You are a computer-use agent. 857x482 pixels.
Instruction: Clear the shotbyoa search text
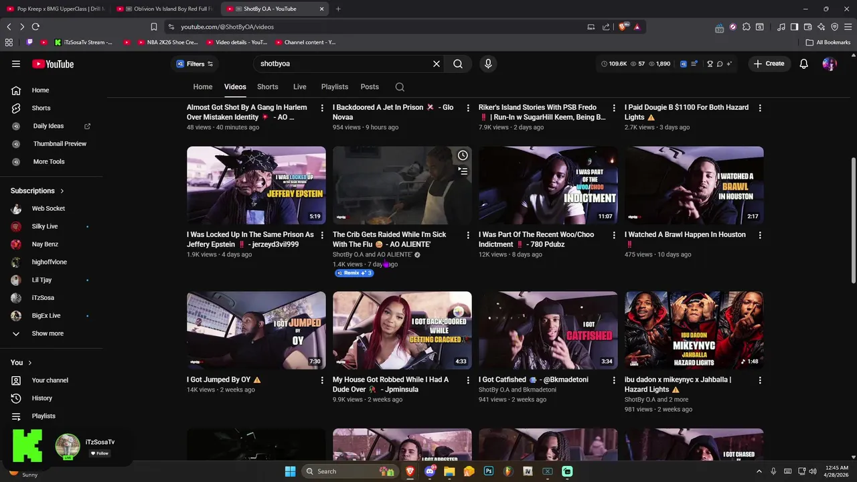[437, 64]
